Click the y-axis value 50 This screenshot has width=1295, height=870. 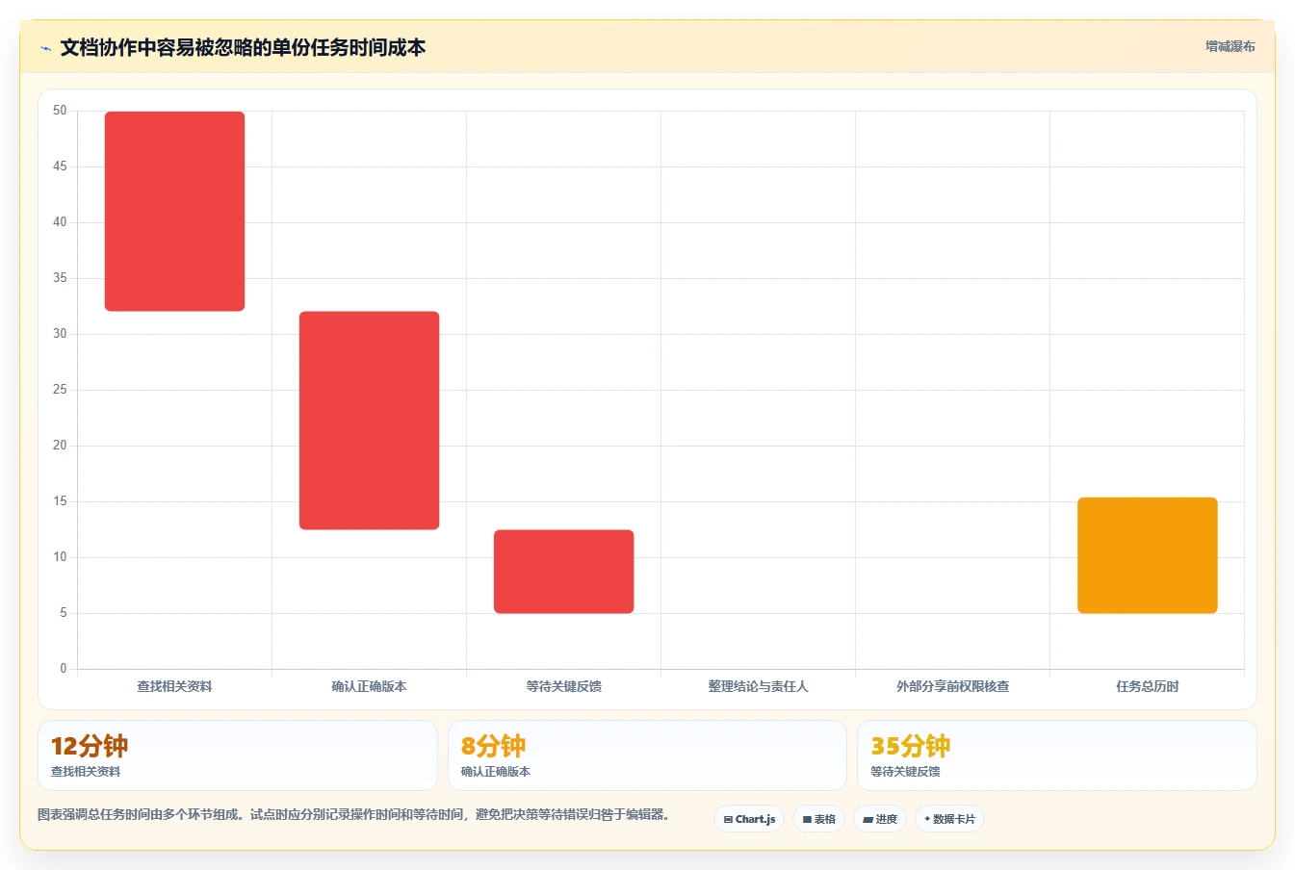pos(60,111)
